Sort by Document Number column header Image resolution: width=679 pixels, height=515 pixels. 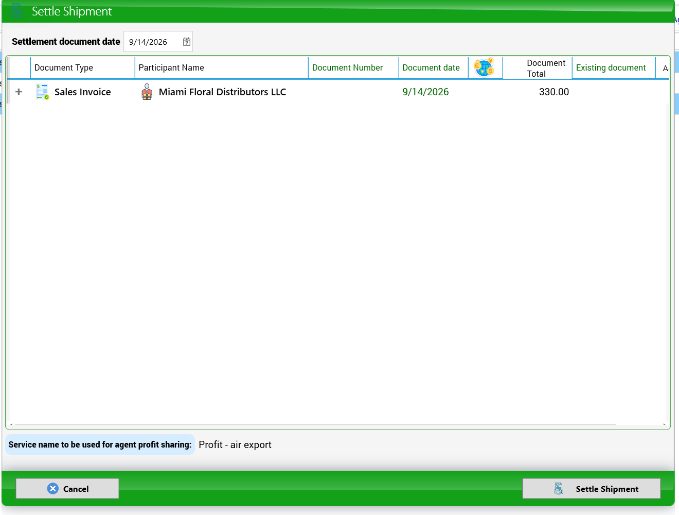click(353, 67)
